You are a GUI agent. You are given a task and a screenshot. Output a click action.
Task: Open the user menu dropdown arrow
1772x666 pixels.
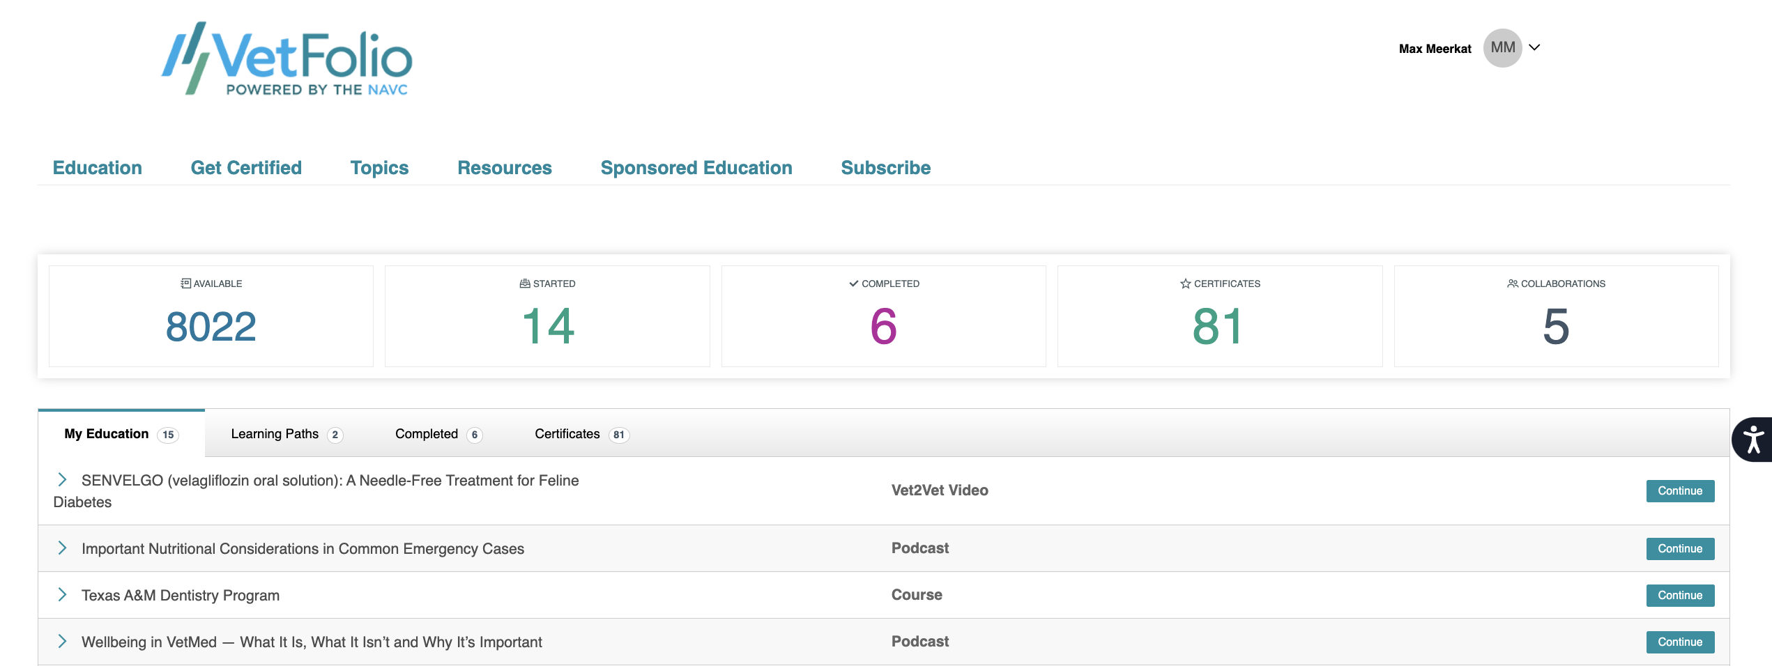[x=1534, y=47]
